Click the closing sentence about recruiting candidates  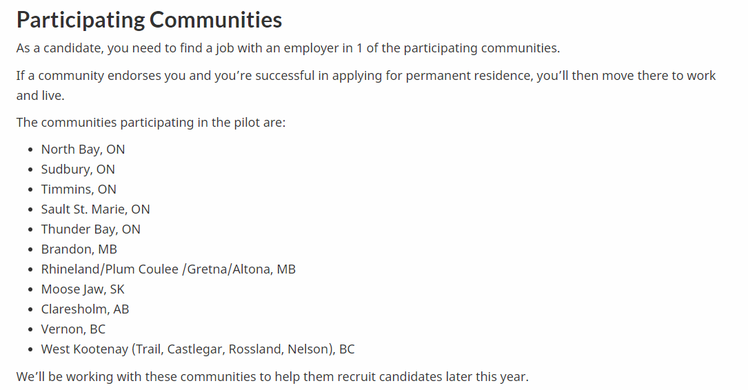pos(272,377)
